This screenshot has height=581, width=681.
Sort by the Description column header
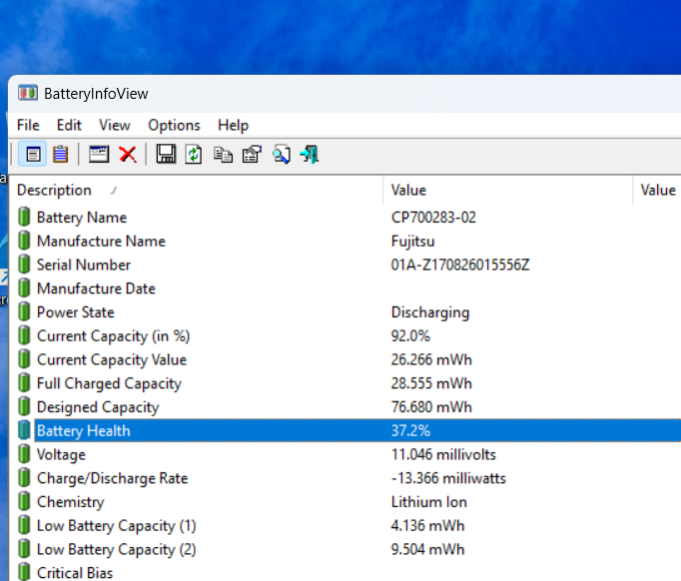click(196, 191)
